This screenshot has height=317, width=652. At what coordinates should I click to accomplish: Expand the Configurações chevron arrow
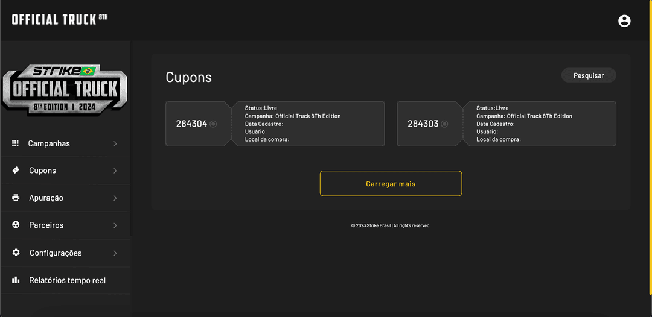pyautogui.click(x=115, y=253)
